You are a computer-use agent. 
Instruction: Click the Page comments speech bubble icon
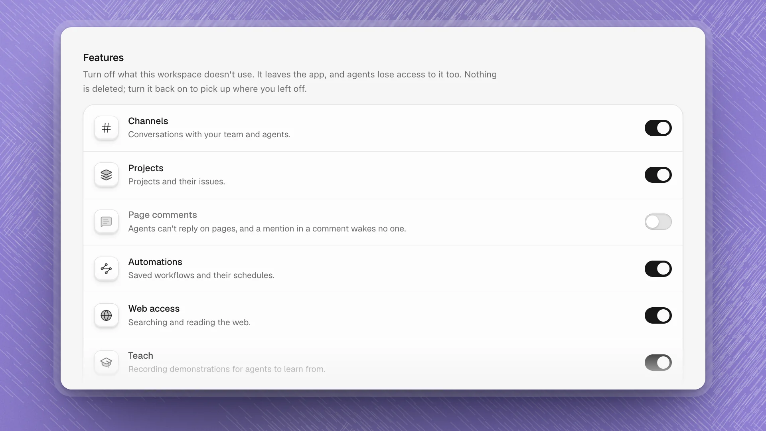106,221
